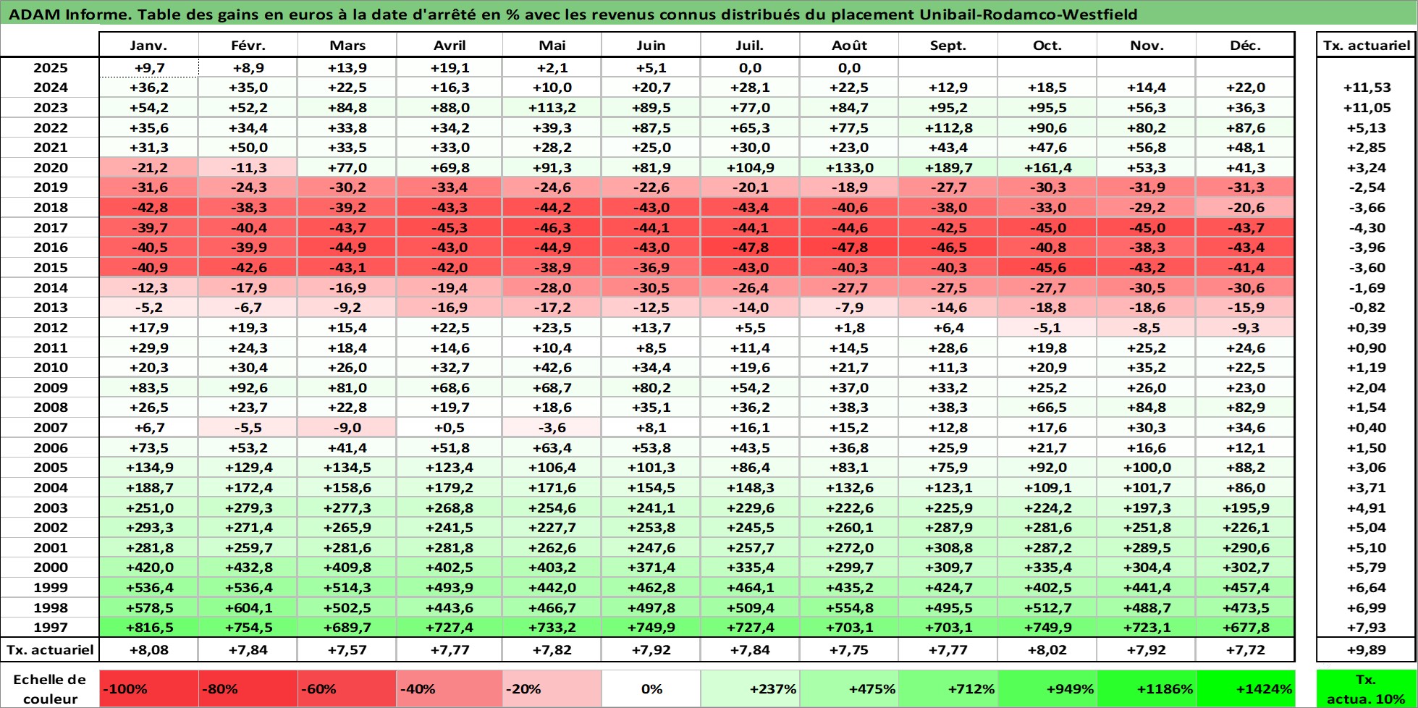
Task: Select the 1997 year row label
Action: 50,627
